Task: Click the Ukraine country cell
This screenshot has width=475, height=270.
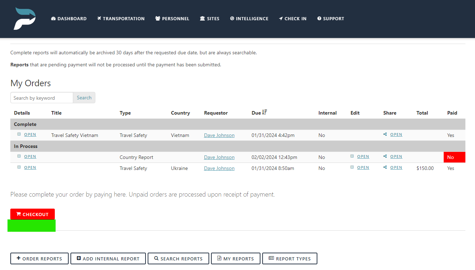Action: (179, 168)
